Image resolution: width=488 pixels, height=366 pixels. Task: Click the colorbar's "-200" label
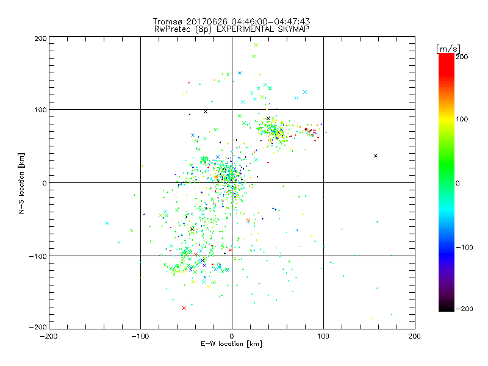tap(464, 309)
